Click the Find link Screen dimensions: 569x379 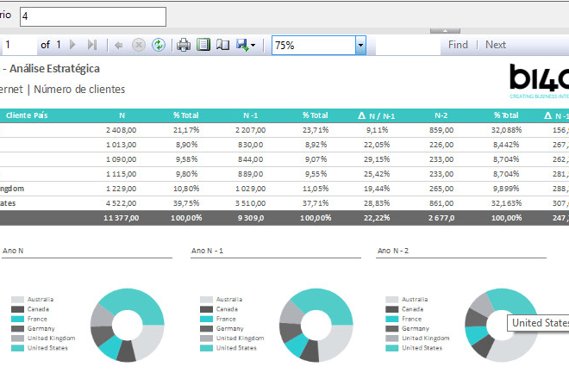(458, 45)
